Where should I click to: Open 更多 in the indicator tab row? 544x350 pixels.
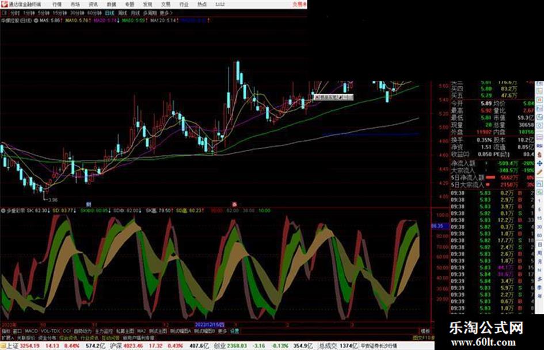coord(222,331)
